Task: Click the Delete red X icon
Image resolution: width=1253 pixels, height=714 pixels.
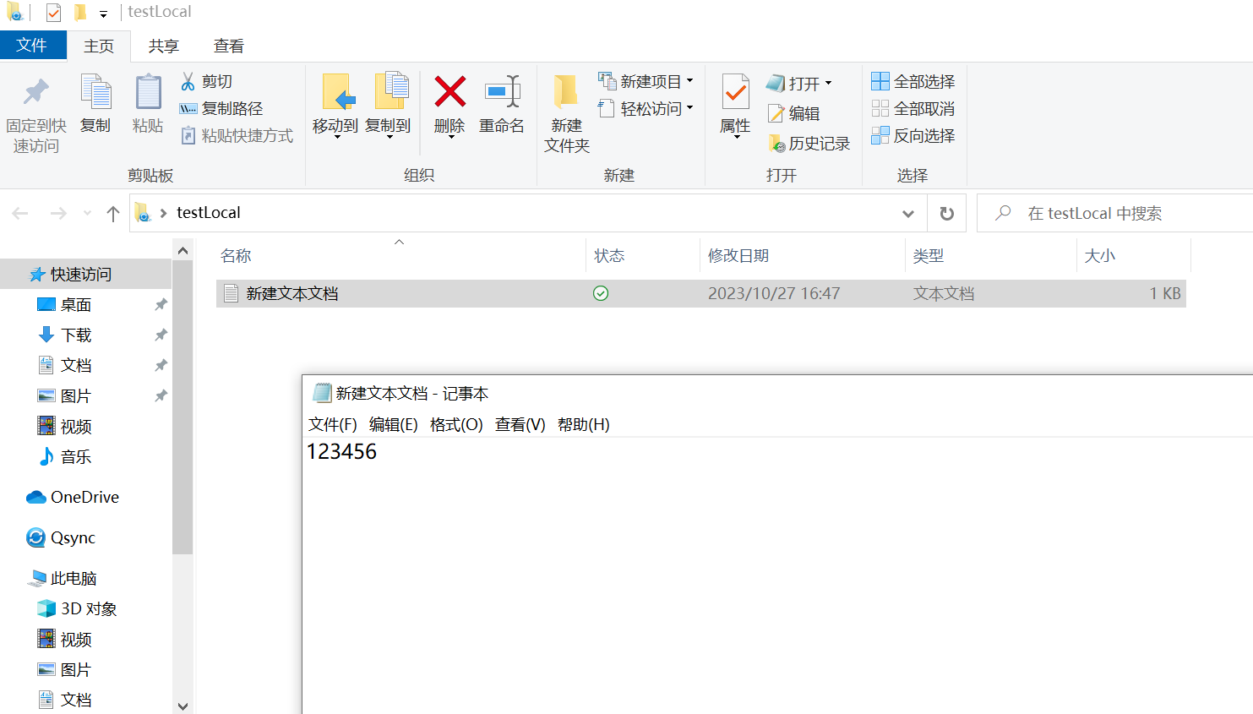Action: click(x=449, y=91)
